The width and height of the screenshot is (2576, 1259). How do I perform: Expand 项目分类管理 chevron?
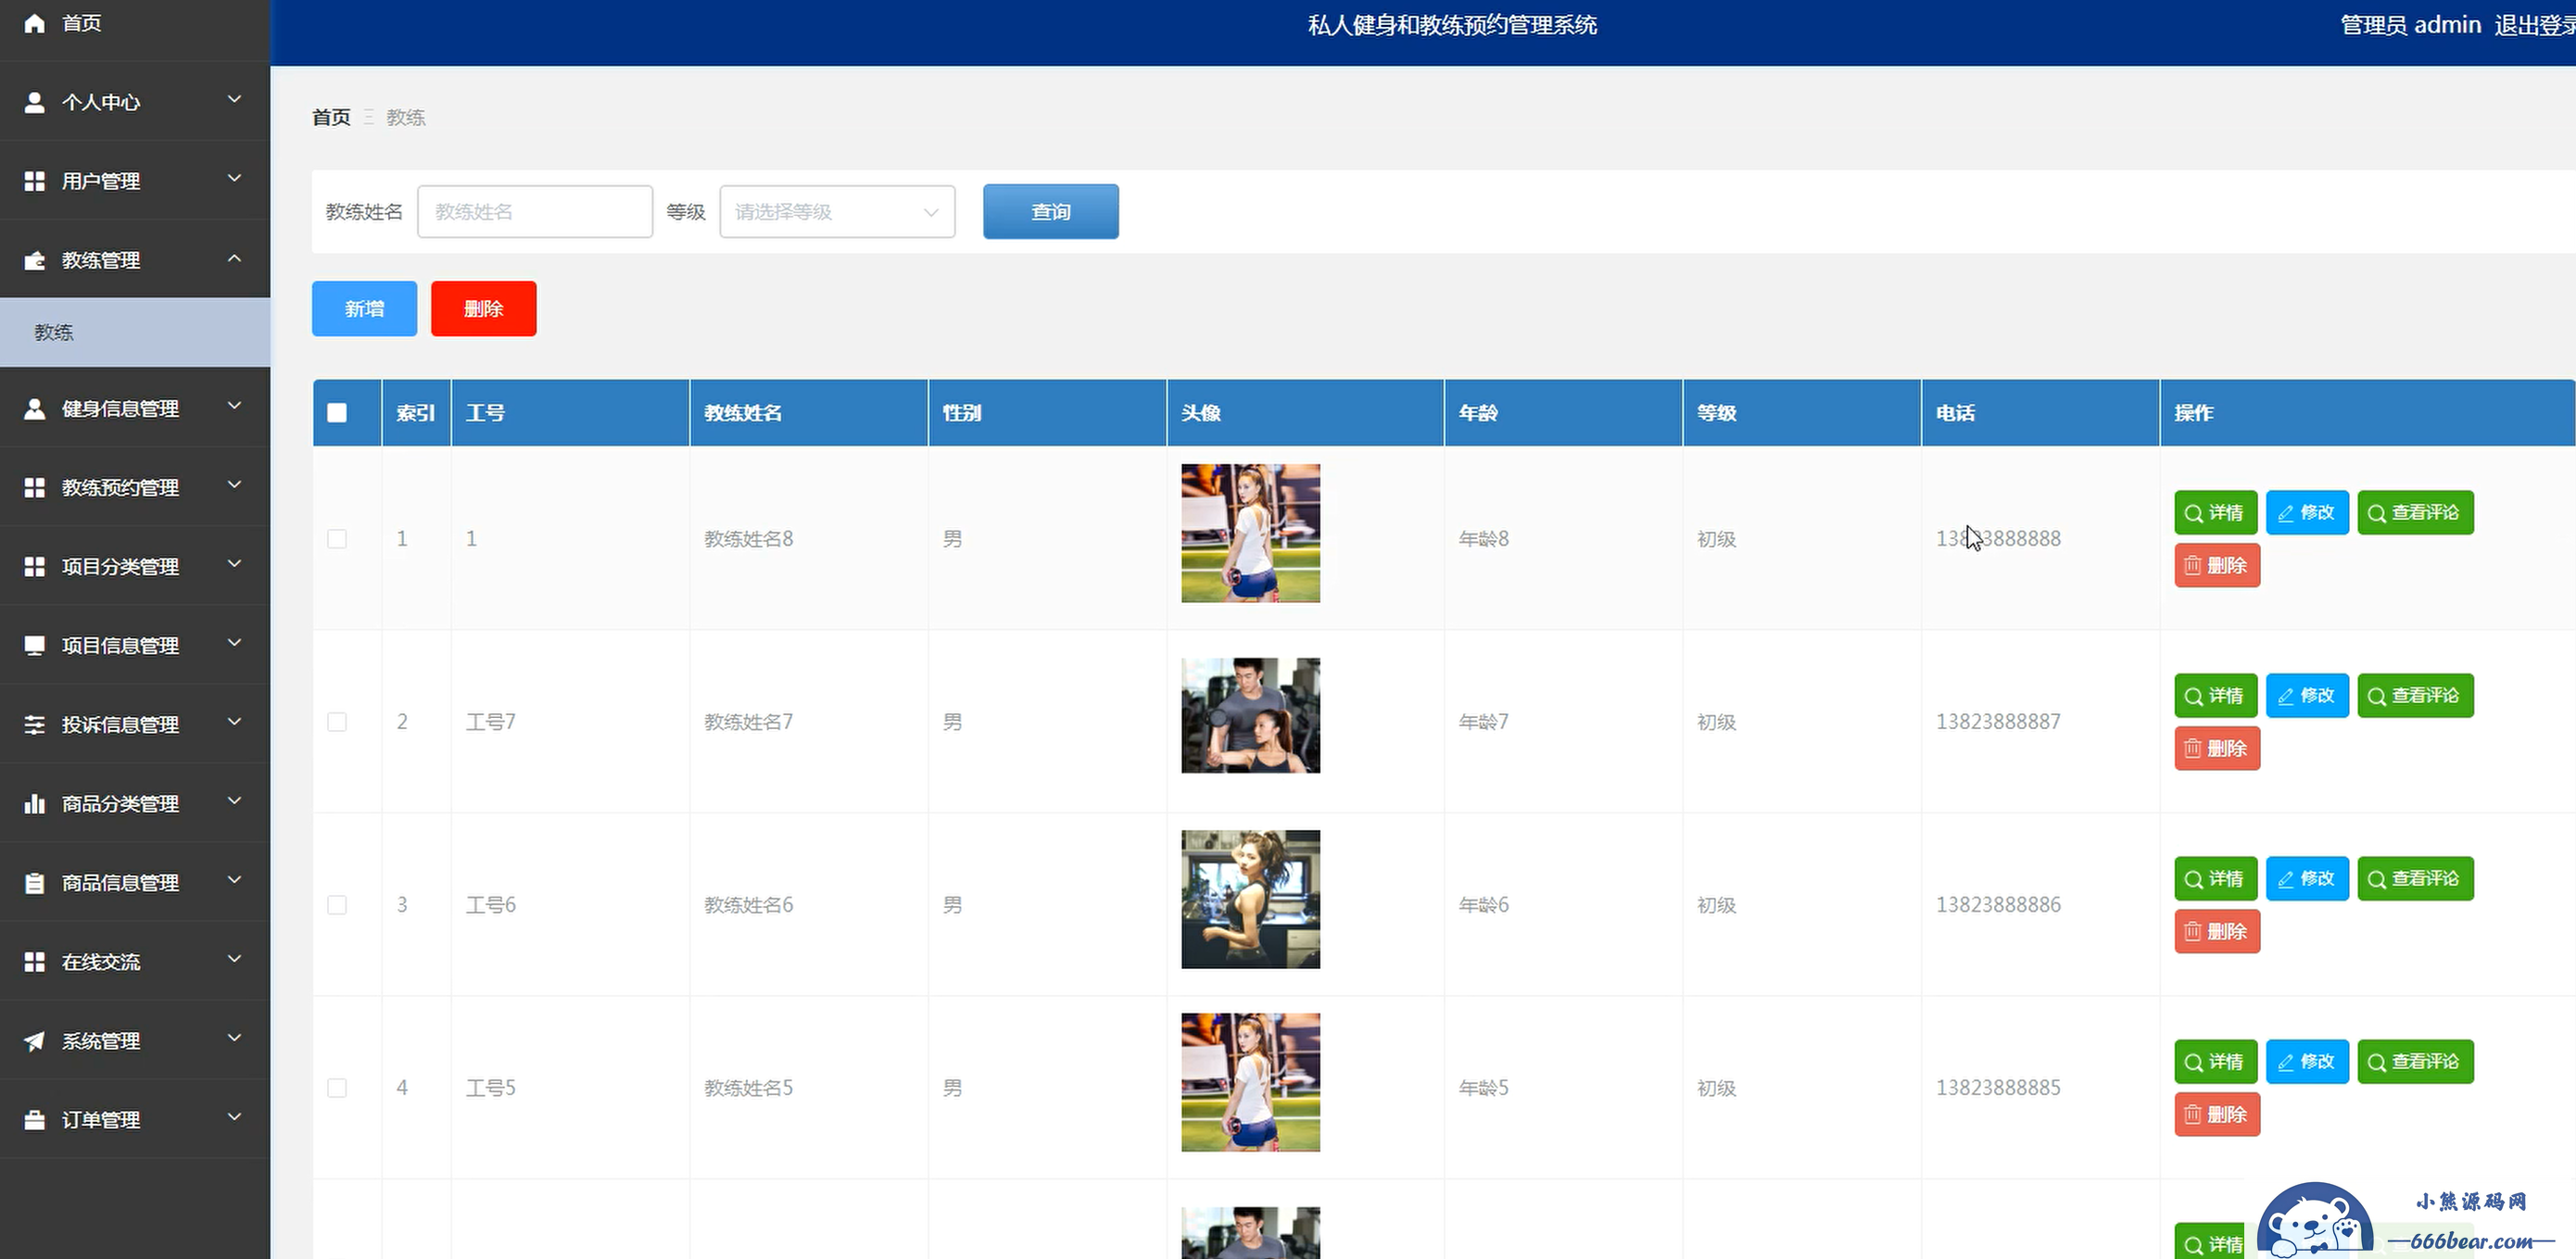point(234,563)
